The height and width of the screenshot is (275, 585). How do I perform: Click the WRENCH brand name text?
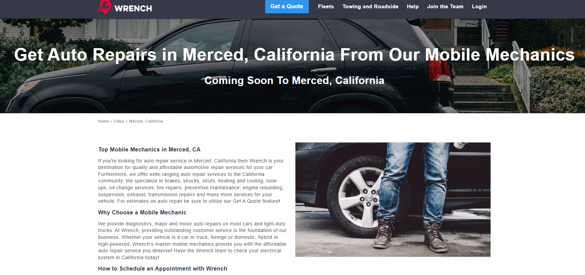click(x=133, y=9)
